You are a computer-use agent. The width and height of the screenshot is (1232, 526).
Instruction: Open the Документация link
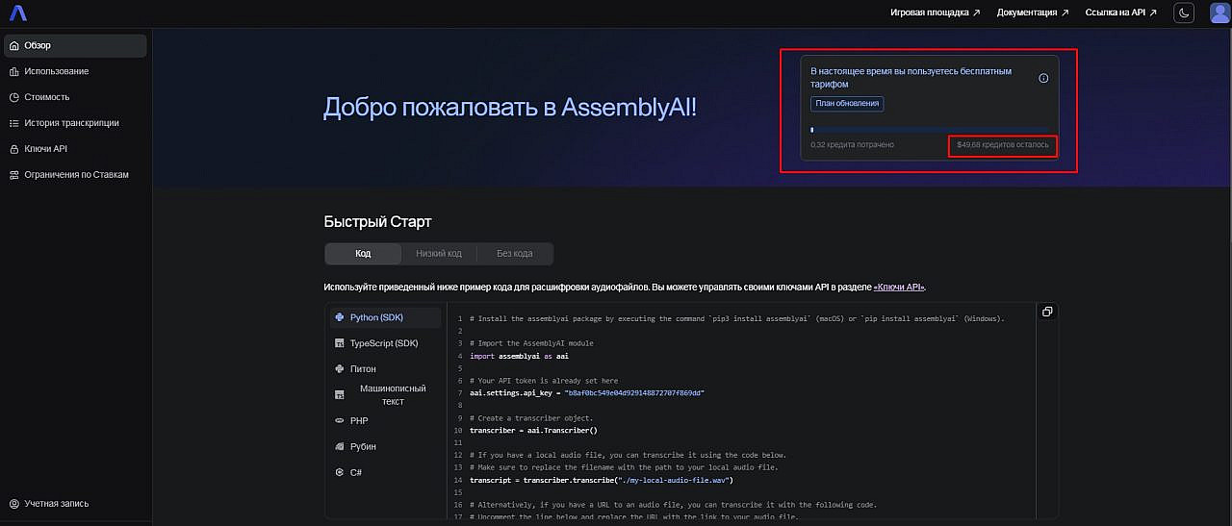coord(1033,13)
